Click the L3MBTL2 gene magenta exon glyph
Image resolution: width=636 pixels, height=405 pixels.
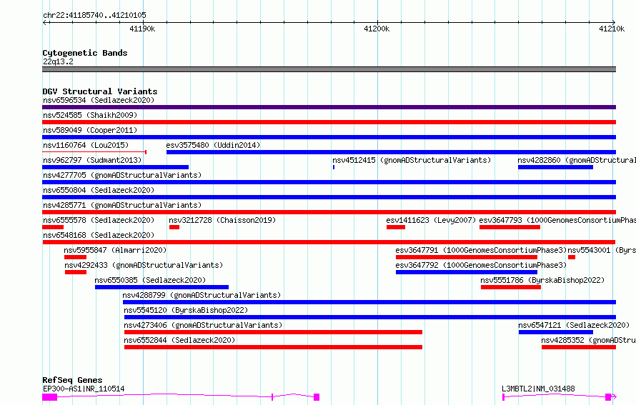(608, 397)
